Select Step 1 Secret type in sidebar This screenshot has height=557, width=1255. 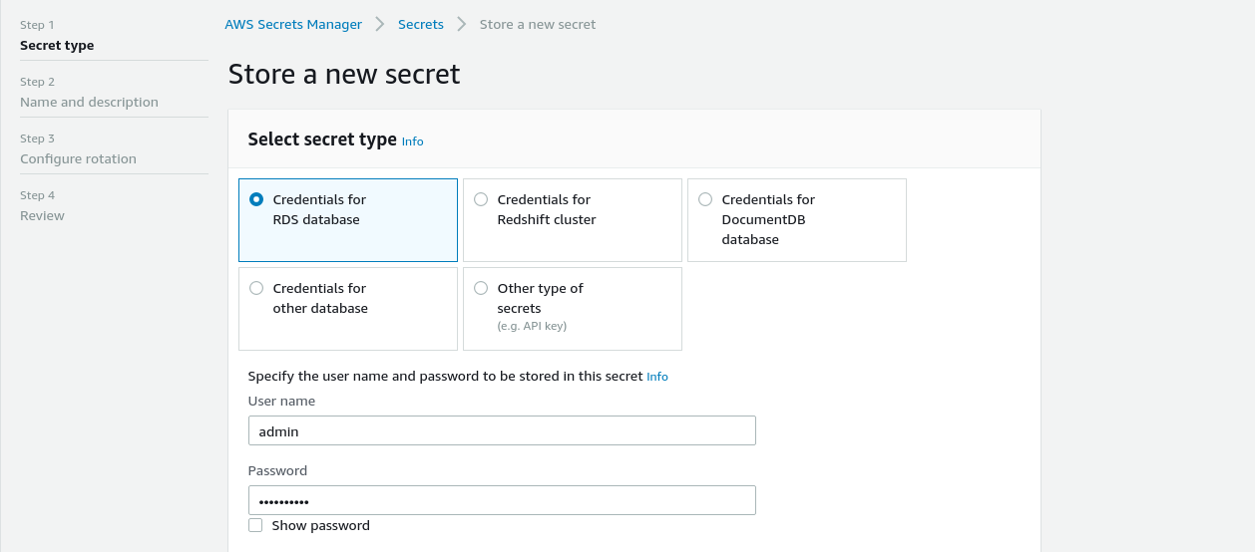click(x=57, y=45)
